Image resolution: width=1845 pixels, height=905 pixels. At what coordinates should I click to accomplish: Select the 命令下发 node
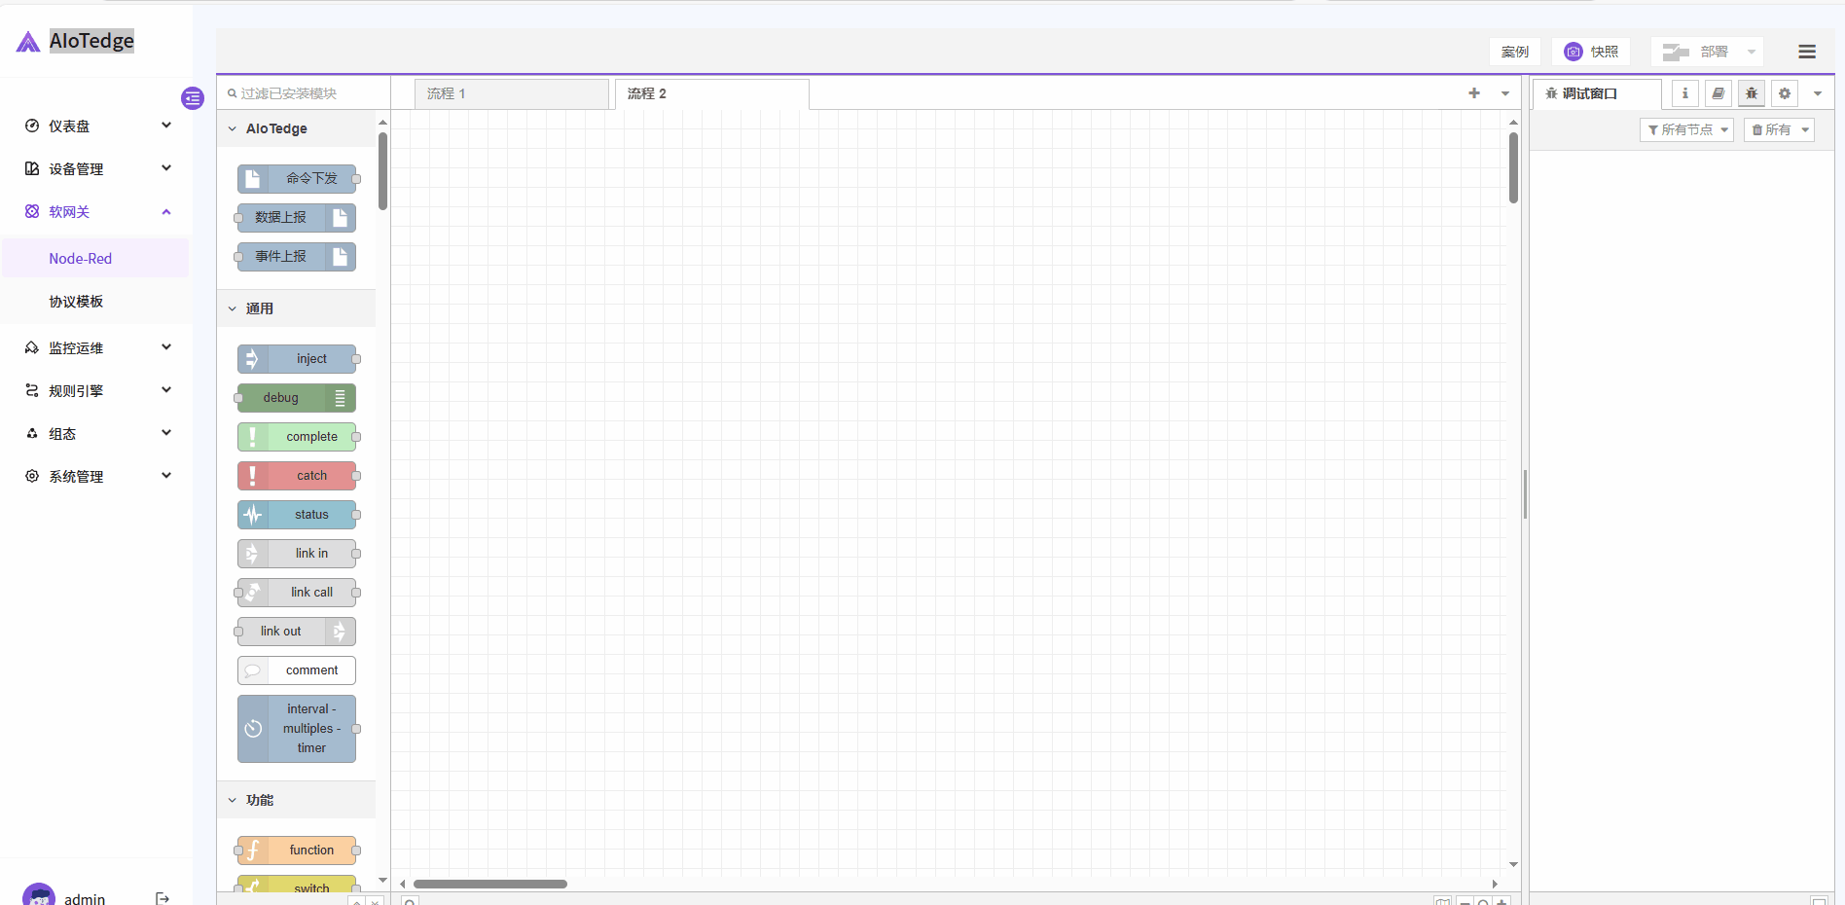point(297,179)
